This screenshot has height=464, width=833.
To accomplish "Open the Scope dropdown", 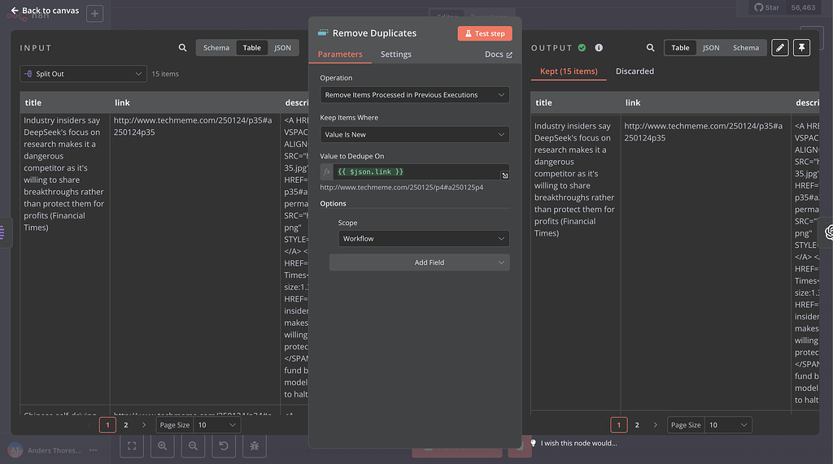I will [424, 239].
